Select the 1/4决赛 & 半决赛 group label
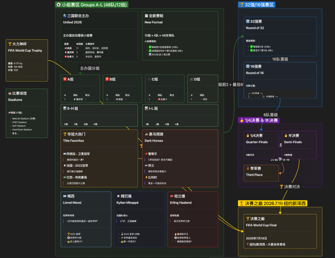Image resolution: width=335 pixels, height=258 pixels. (x=259, y=120)
